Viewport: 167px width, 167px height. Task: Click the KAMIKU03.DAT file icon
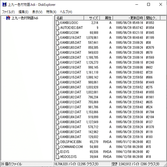tap(58, 48)
